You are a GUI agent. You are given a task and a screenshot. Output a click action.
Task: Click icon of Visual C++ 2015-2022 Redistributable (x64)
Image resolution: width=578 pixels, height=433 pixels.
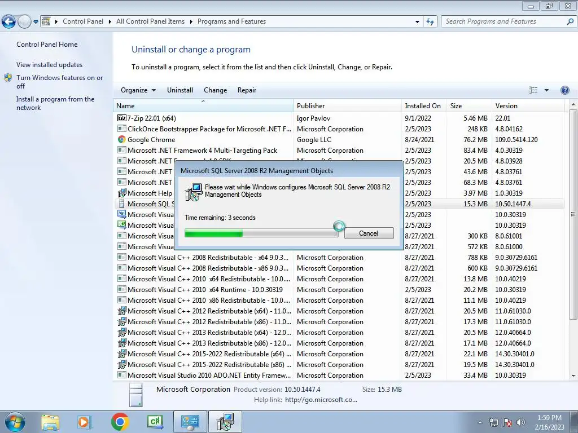point(122,354)
